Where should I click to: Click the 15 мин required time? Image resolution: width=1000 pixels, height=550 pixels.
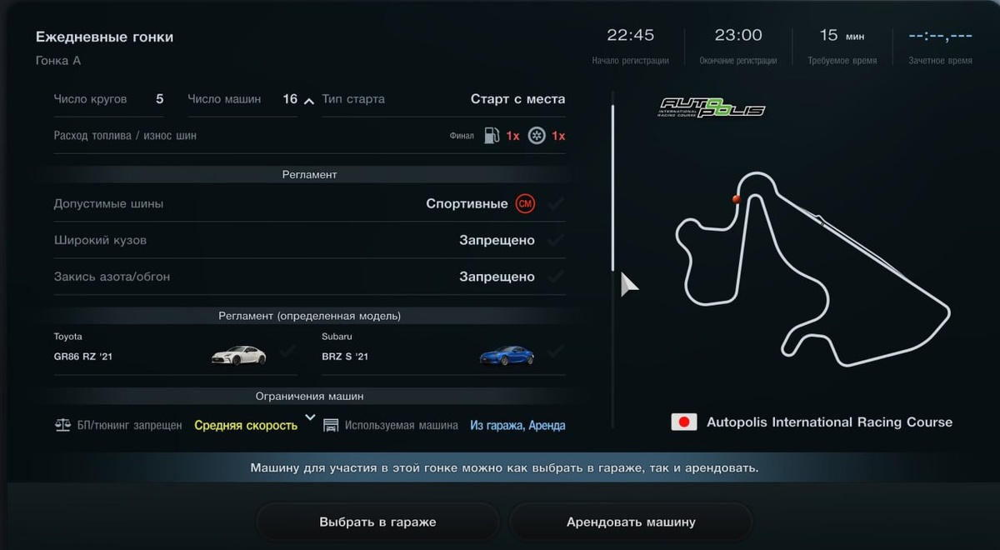click(x=842, y=35)
